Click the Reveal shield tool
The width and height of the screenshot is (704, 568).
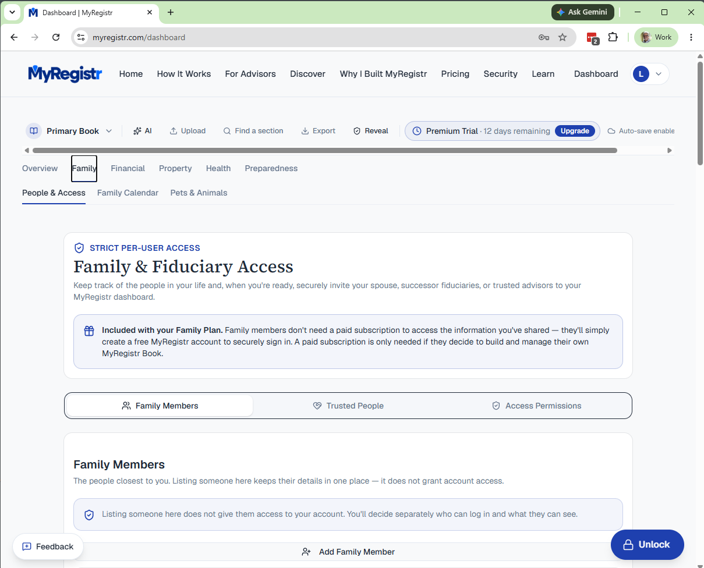[370, 131]
